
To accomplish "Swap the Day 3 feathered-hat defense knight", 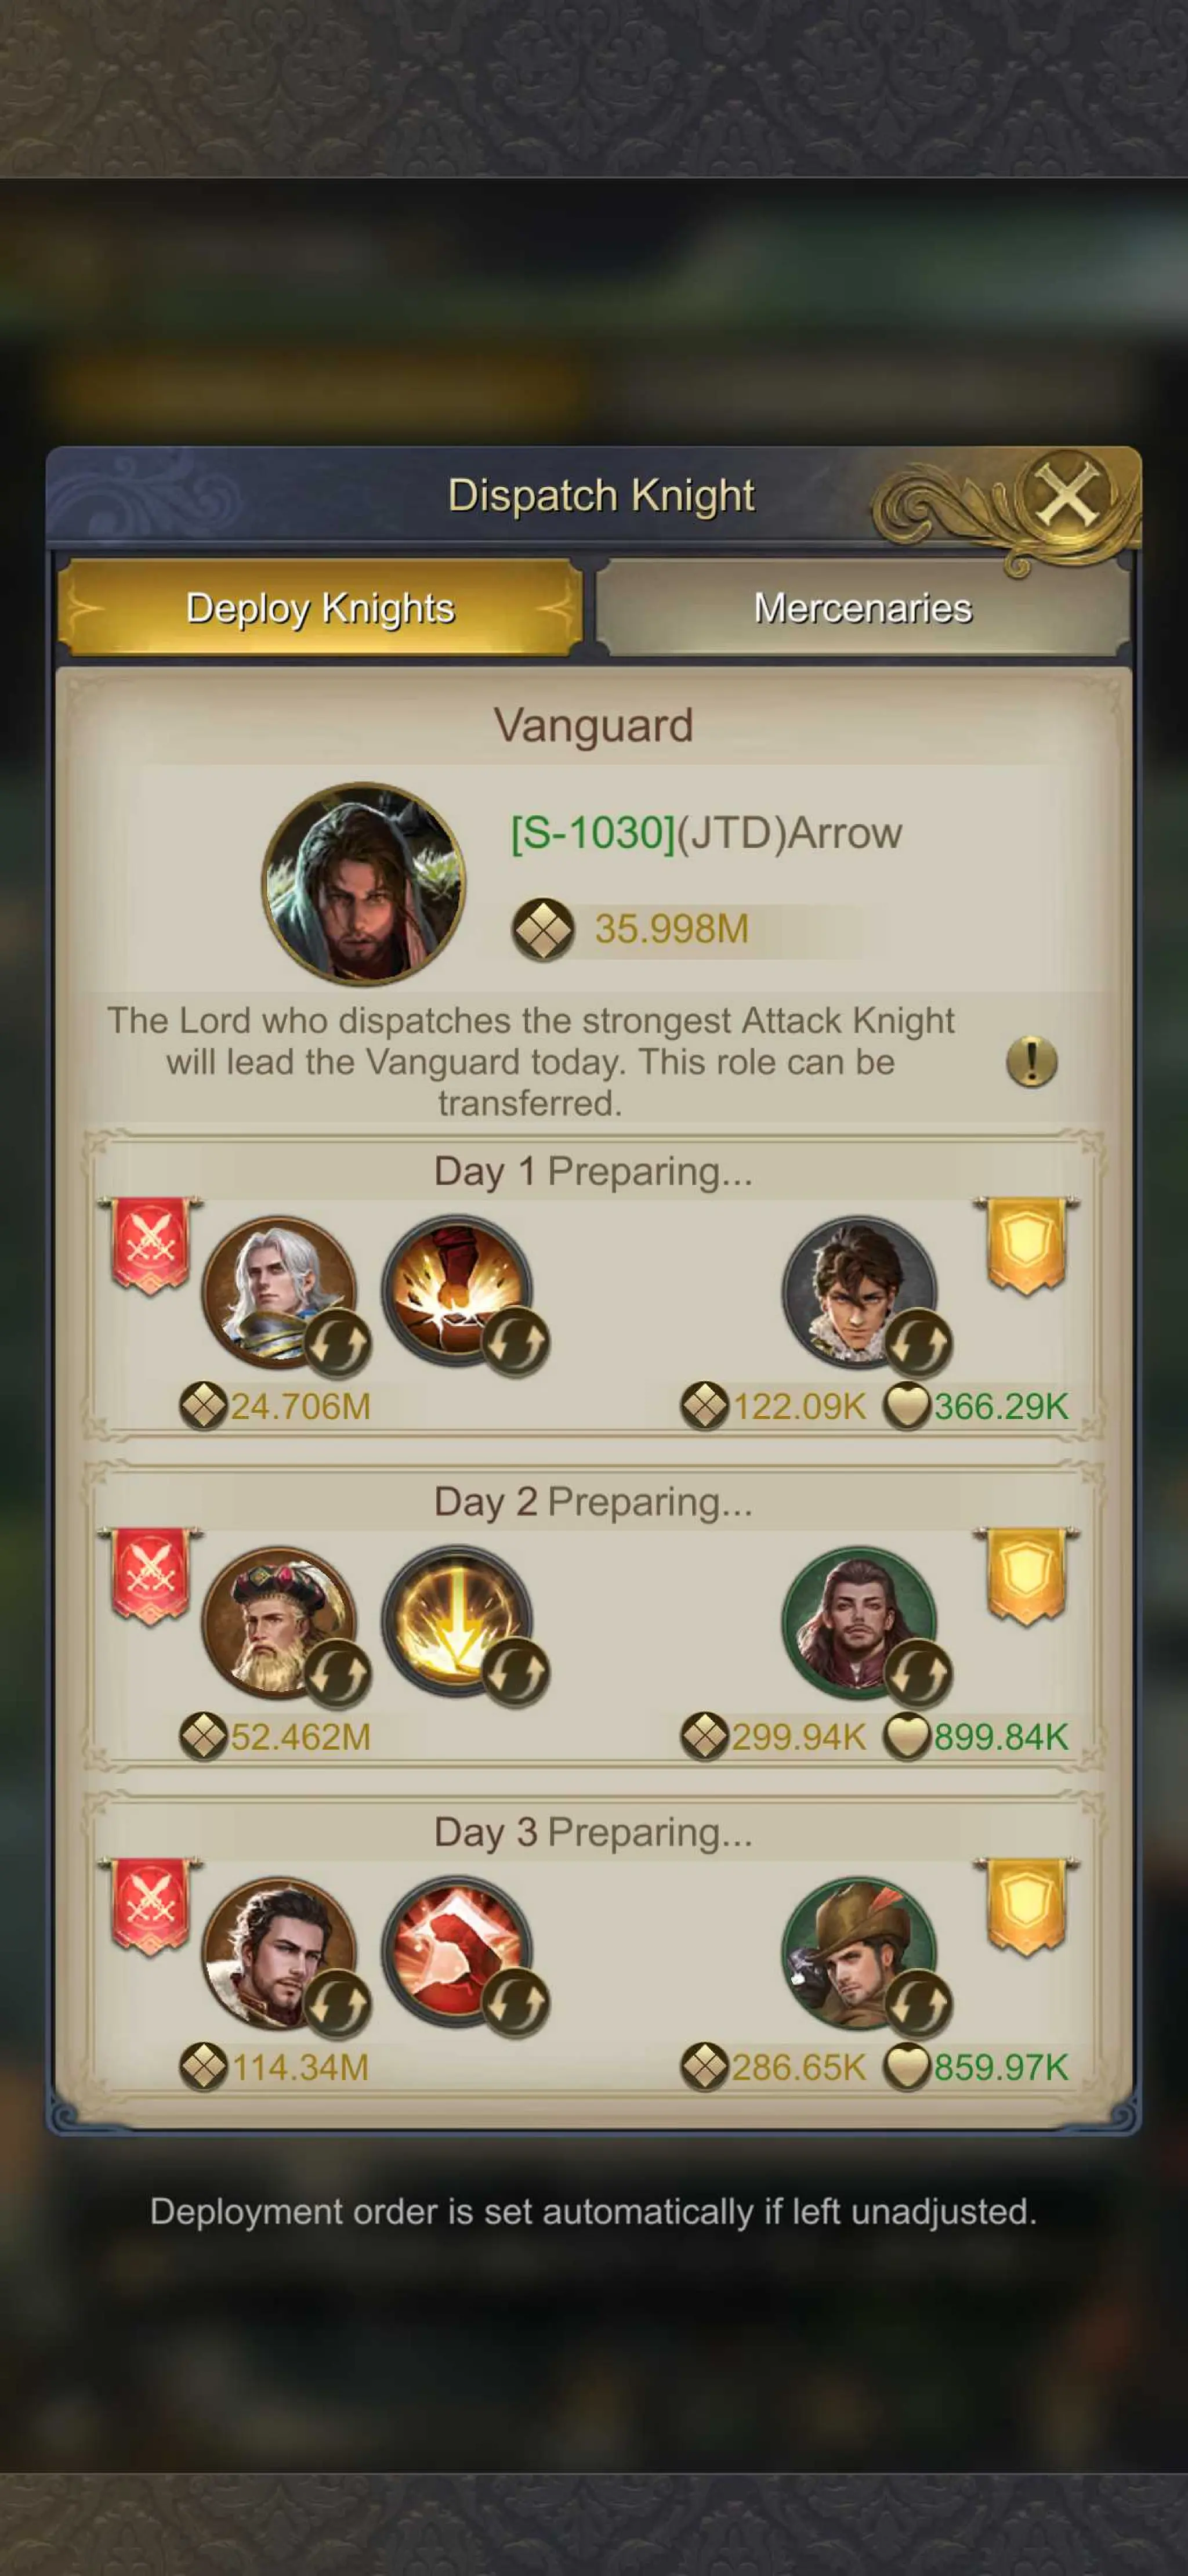I will tap(919, 2004).
